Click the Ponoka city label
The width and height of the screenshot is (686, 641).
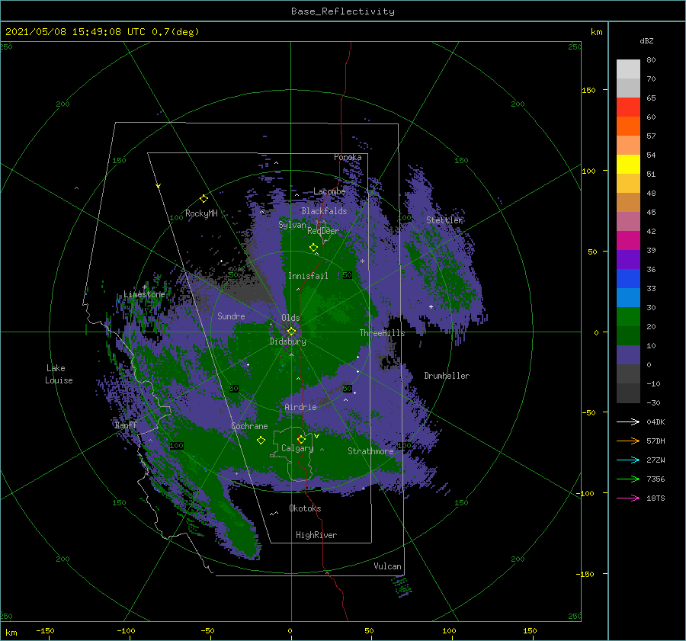pos(348,157)
